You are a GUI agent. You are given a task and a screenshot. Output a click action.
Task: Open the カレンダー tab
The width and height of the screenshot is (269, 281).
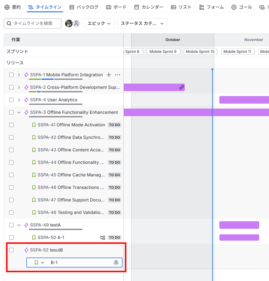149,7
